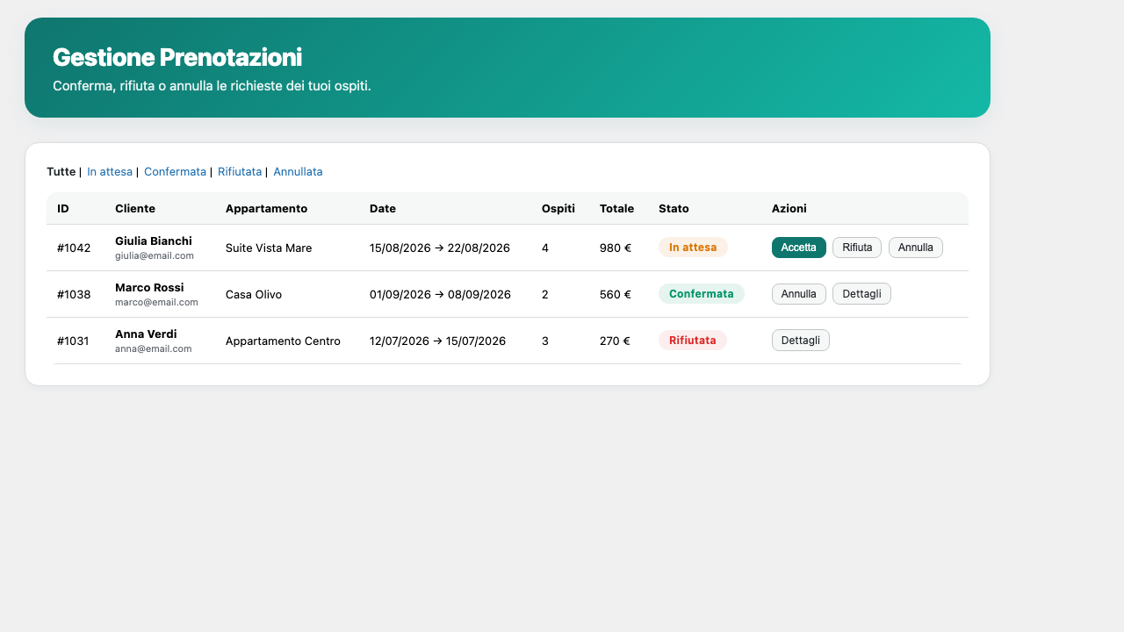Click the Totale column header
1124x632 pixels.
[x=616, y=209]
